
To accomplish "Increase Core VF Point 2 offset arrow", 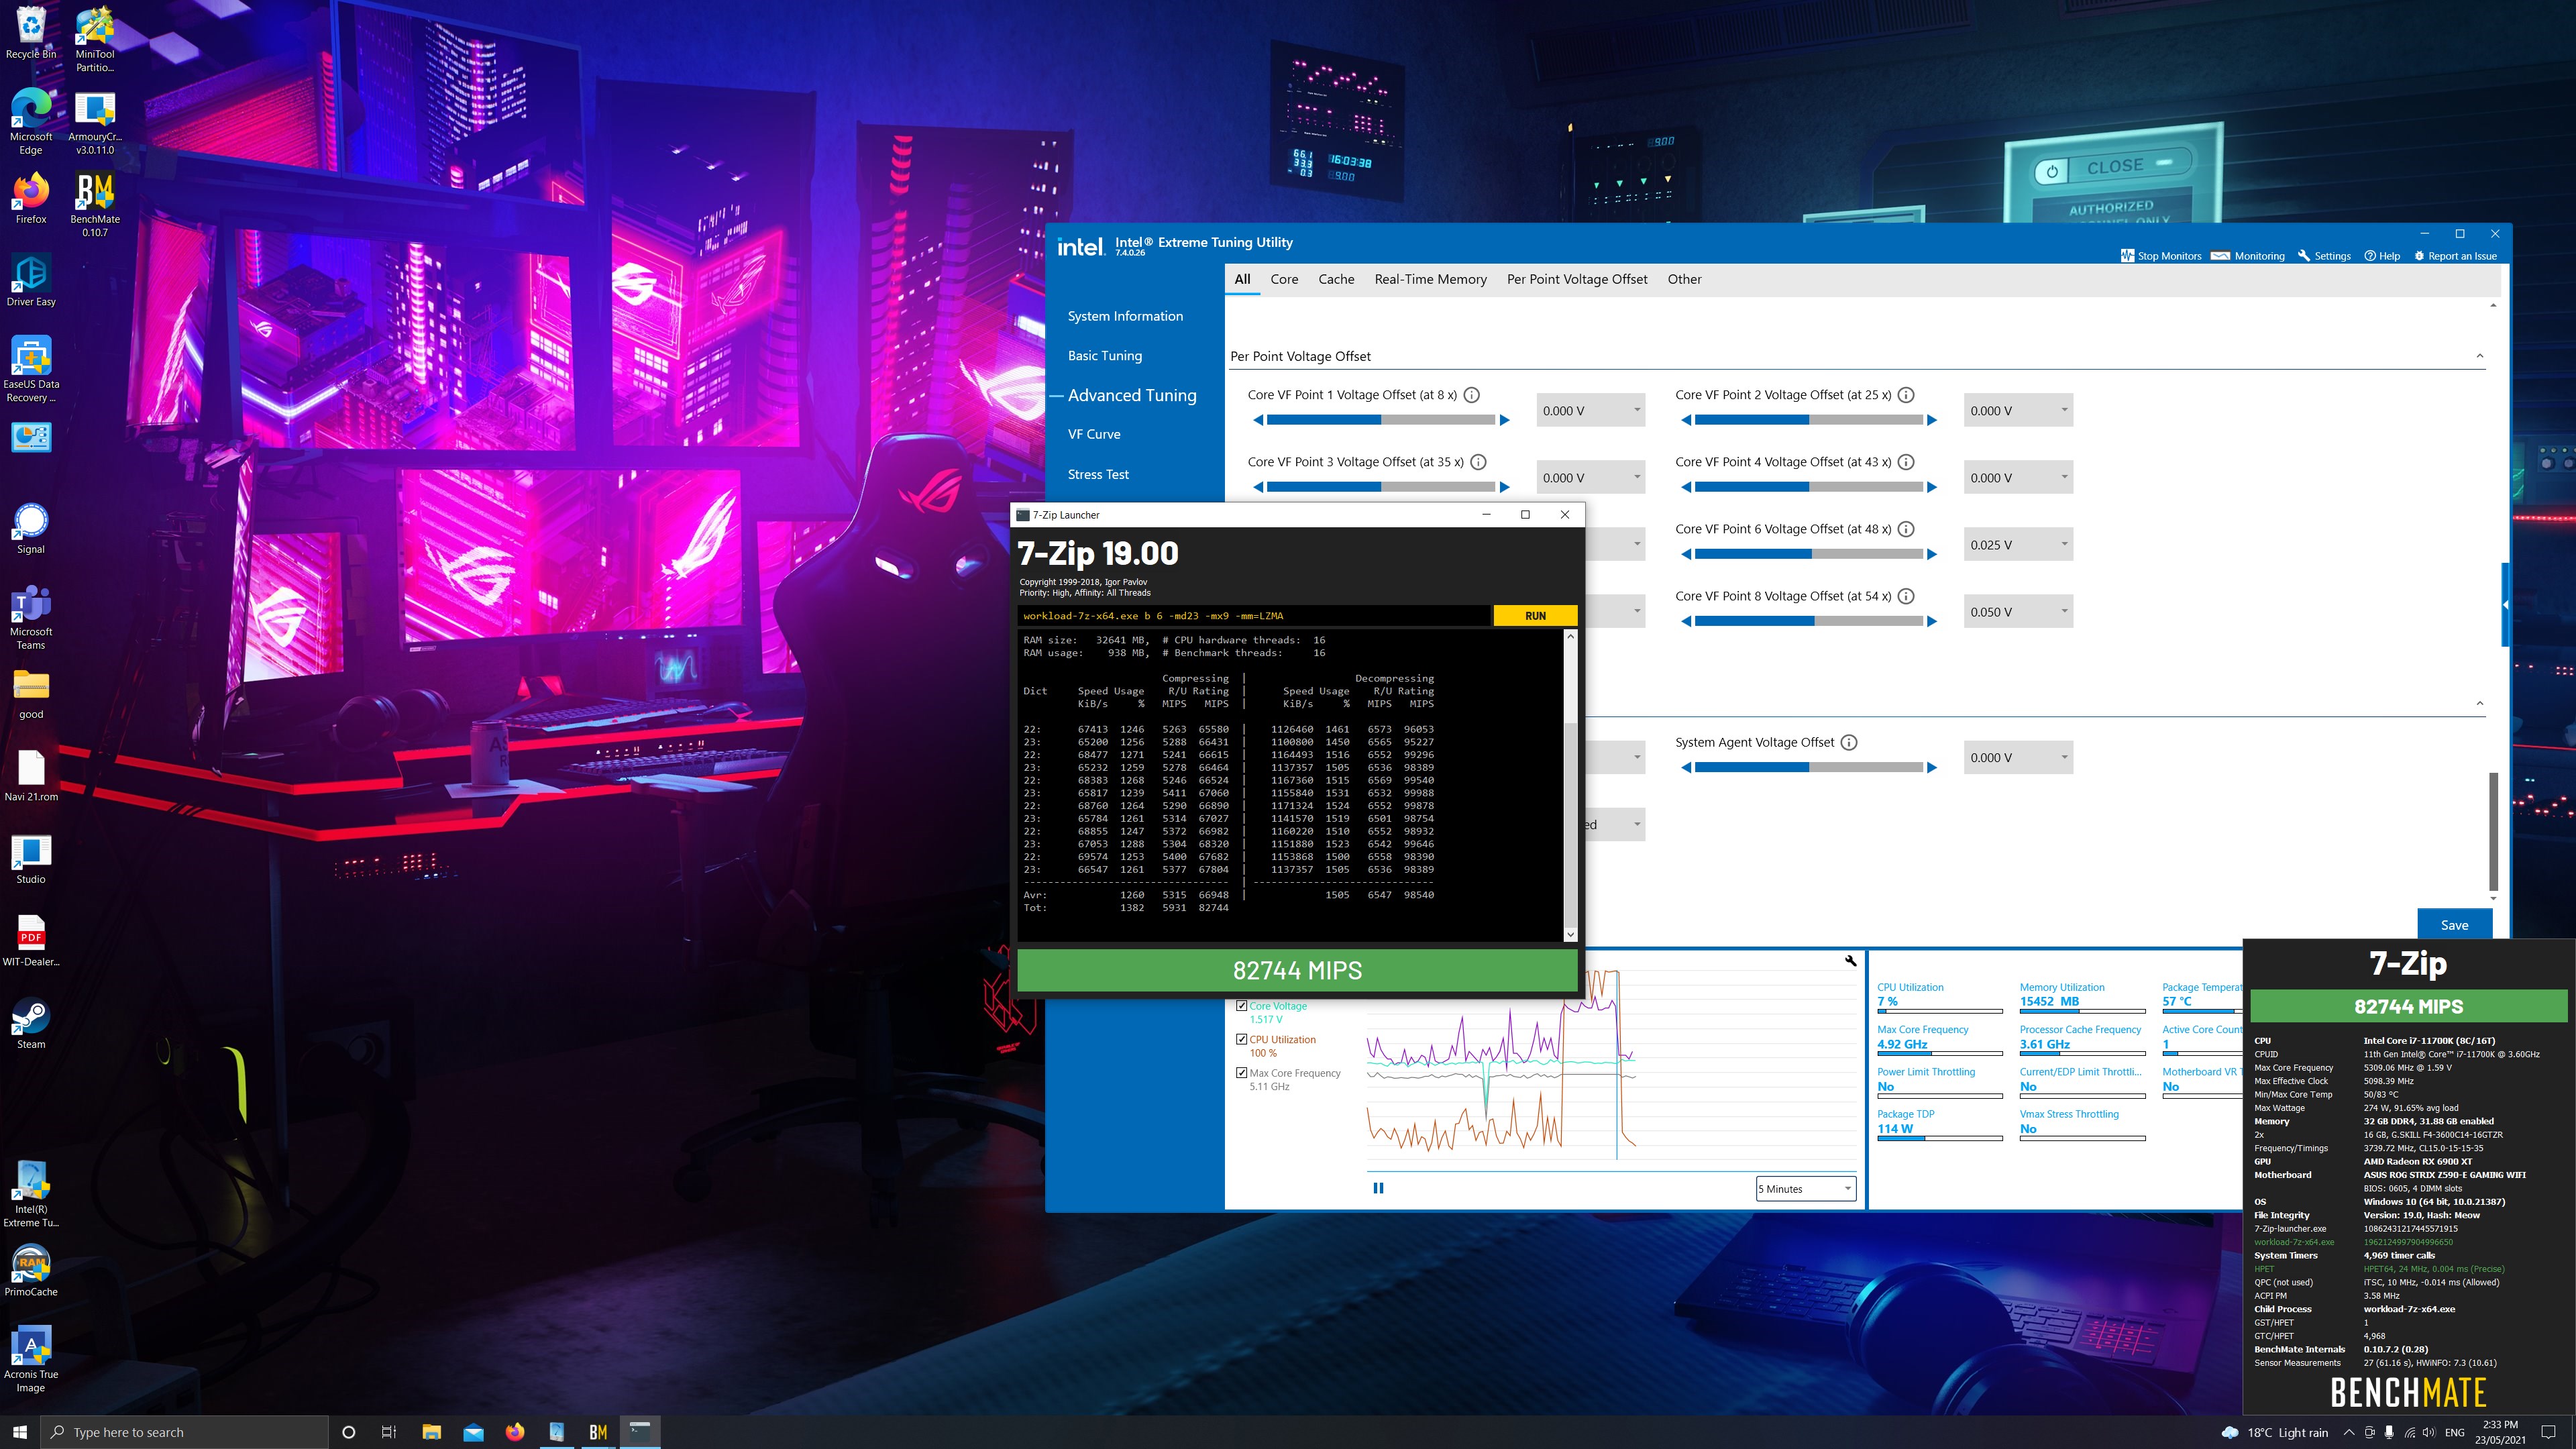I will 1932,420.
